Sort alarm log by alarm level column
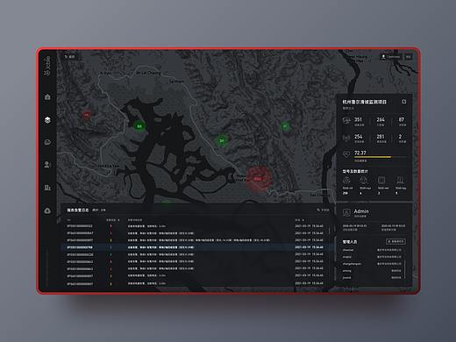This screenshot has width=456, height=342. coord(113,220)
